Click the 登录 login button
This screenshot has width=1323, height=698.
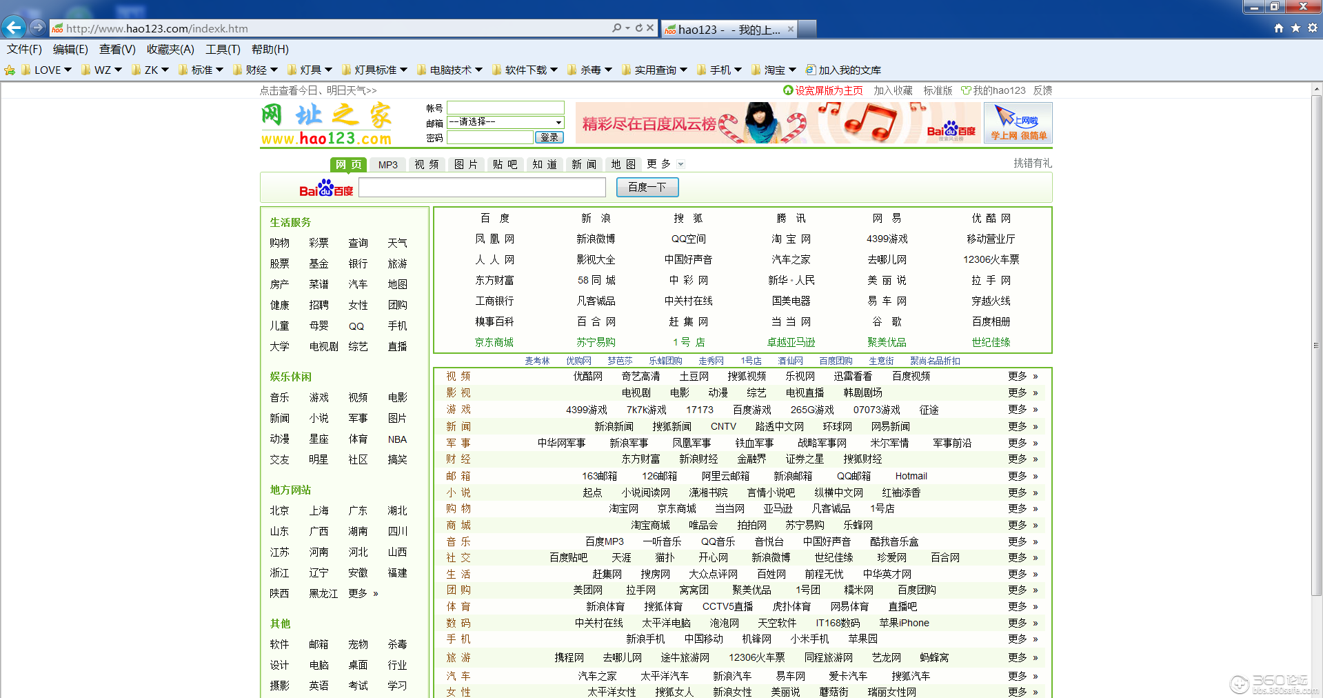point(549,137)
